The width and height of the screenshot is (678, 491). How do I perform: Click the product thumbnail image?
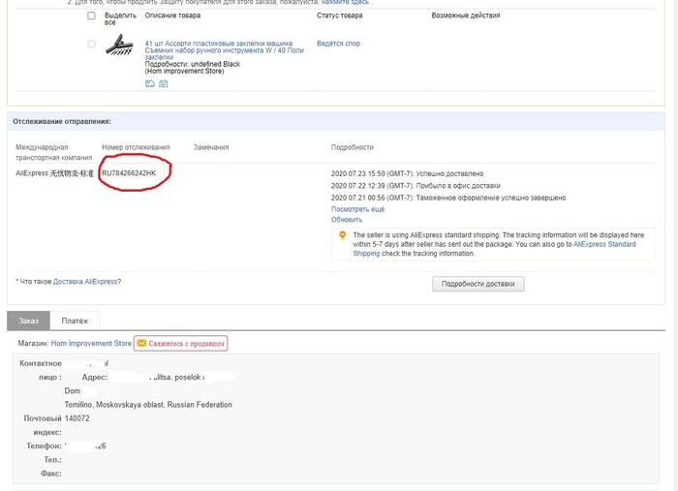pos(119,45)
